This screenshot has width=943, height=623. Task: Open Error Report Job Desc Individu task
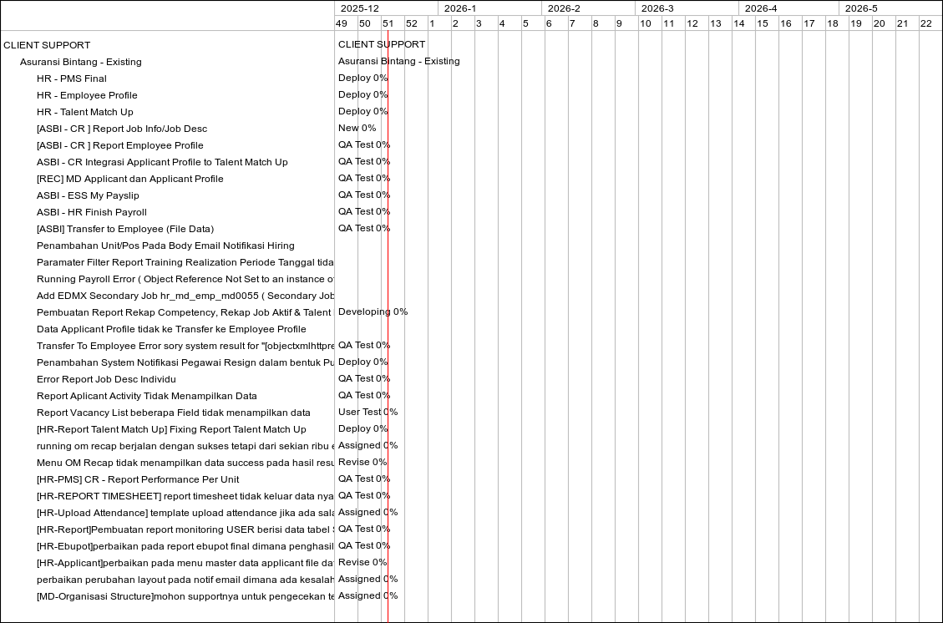click(106, 379)
